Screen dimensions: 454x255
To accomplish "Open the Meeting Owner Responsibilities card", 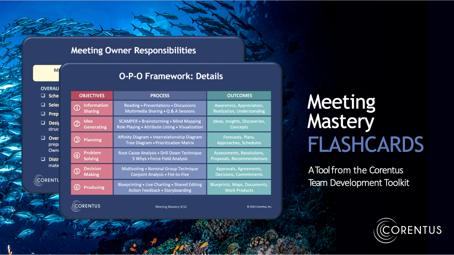I will coord(133,50).
